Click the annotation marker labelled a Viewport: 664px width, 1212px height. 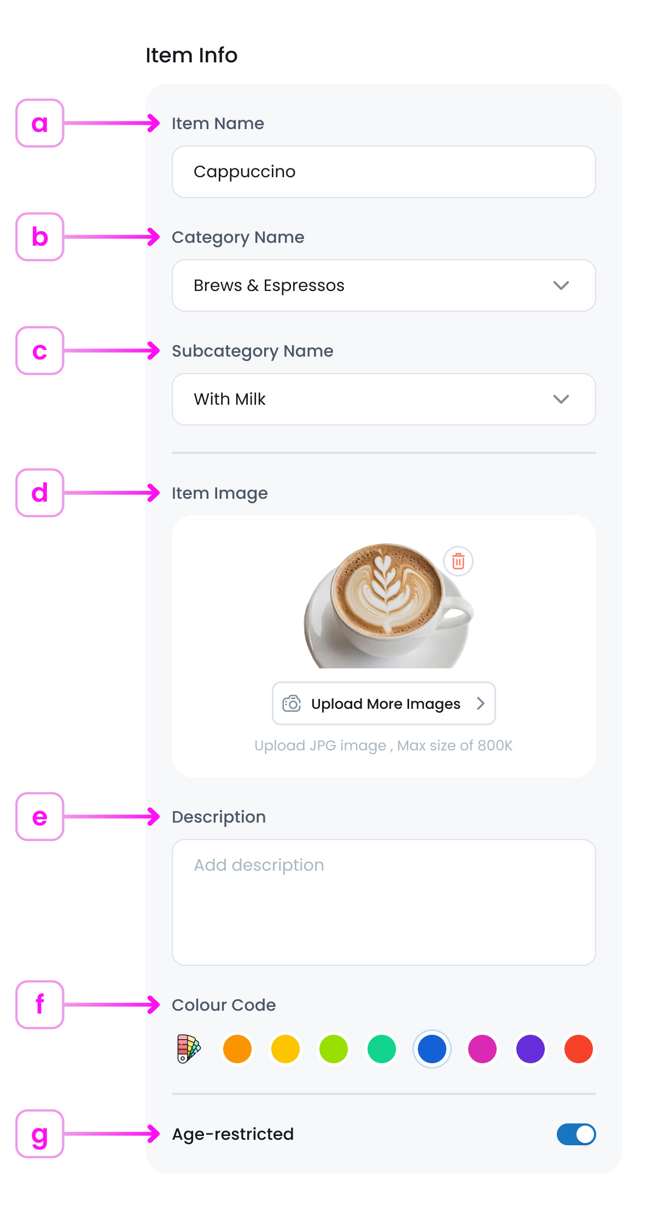pyautogui.click(x=40, y=123)
